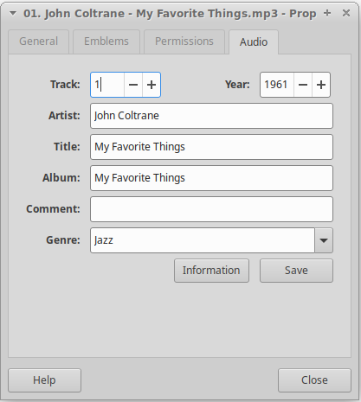Click the Comment: label
Image resolution: width=361 pixels, height=402 pixels.
[x=53, y=209]
